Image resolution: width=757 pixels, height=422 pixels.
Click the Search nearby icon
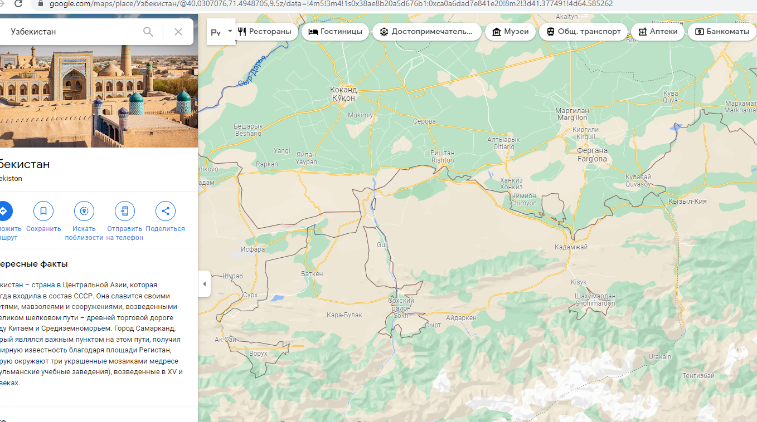84,211
